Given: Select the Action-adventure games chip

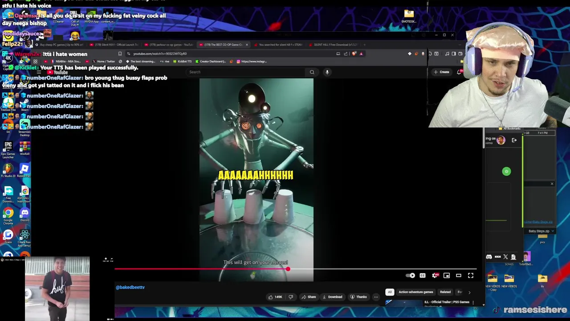Looking at the screenshot, I should [416, 292].
